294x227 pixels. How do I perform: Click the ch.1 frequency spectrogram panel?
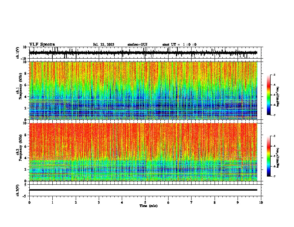pyautogui.click(x=143, y=91)
